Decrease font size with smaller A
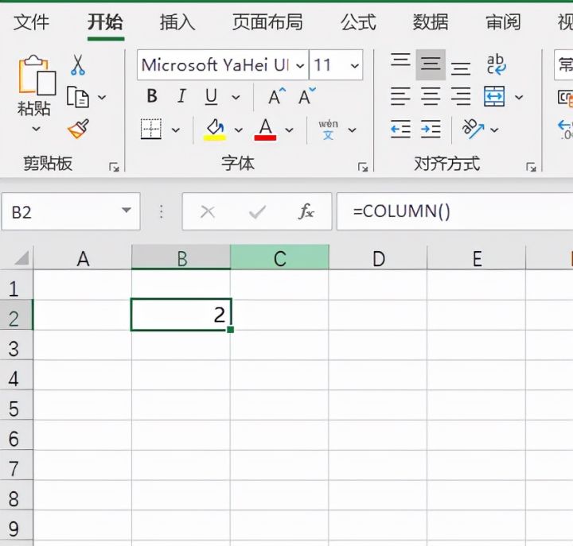This screenshot has width=573, height=546. (x=306, y=96)
